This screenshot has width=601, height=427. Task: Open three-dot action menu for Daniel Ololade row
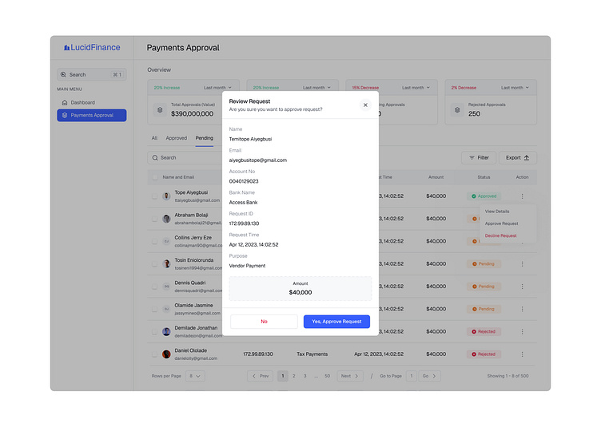pyautogui.click(x=522, y=354)
